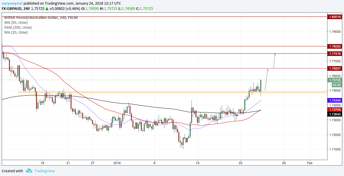Click the 29 date on time axis

284,163
